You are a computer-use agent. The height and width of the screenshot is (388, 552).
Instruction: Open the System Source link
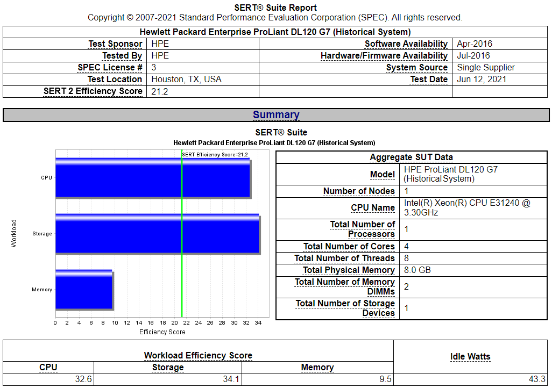[x=417, y=68]
